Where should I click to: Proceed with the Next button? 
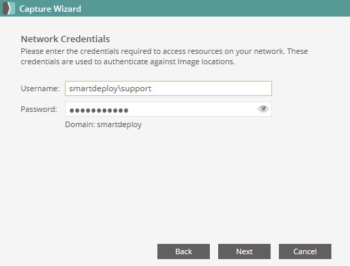244,251
